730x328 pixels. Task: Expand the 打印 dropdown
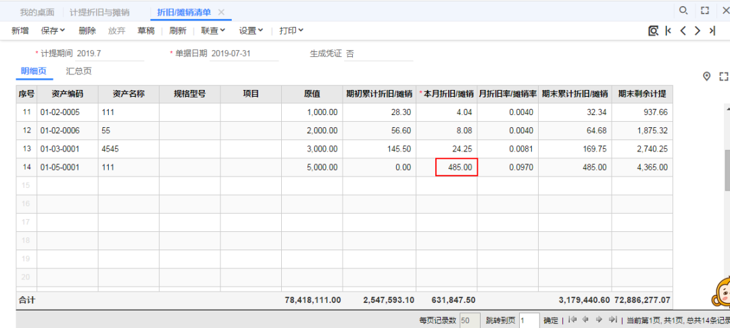click(291, 30)
